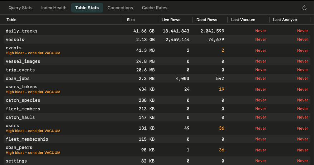The image size is (314, 165).
Task: Open the Cache Rates tab
Action: [154, 8]
